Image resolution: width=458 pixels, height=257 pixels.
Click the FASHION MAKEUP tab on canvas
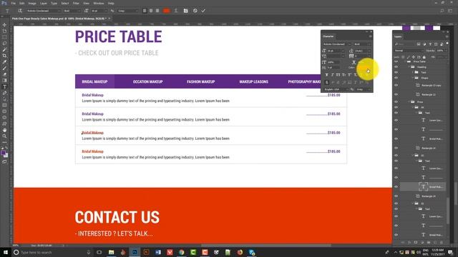pyautogui.click(x=200, y=82)
